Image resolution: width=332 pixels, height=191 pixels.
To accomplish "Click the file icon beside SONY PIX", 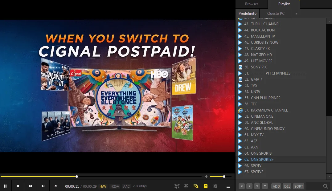I will pyautogui.click(x=240, y=67).
